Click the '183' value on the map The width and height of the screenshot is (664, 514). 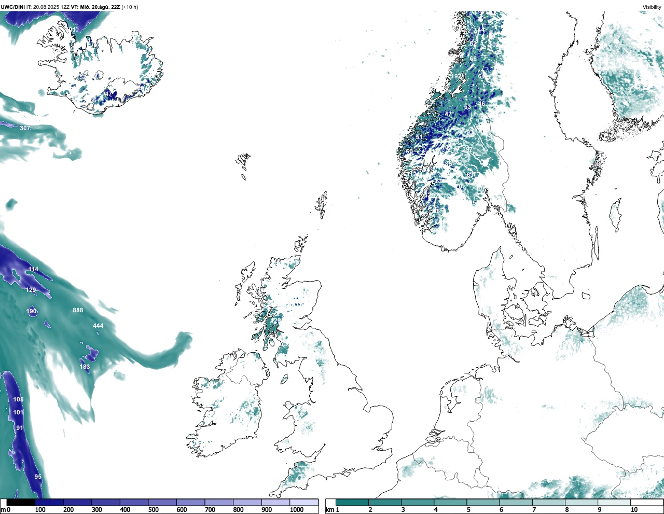click(x=85, y=367)
